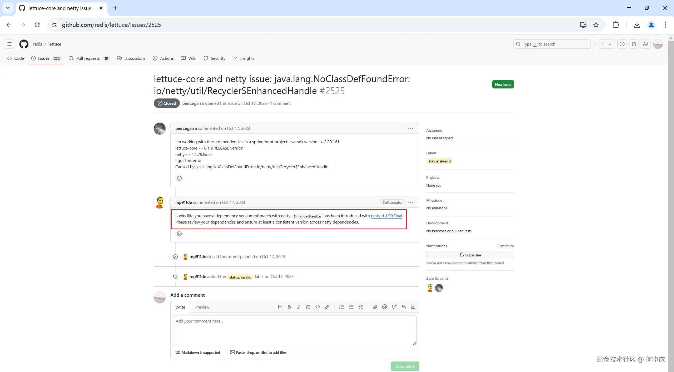Open mp911de's avatar beside second comment
The height and width of the screenshot is (372, 674).
[160, 203]
